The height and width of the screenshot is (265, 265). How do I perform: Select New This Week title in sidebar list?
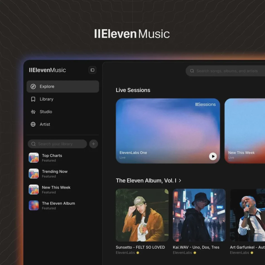click(56, 187)
